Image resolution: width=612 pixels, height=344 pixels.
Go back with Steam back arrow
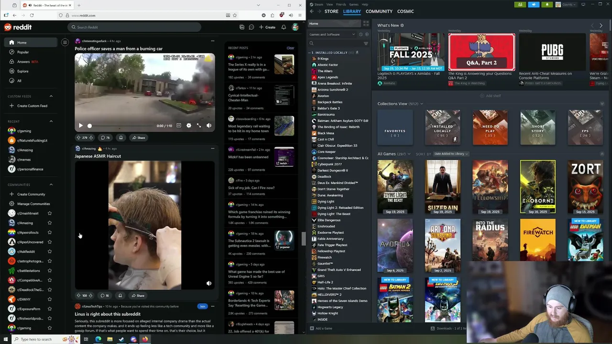(x=312, y=11)
